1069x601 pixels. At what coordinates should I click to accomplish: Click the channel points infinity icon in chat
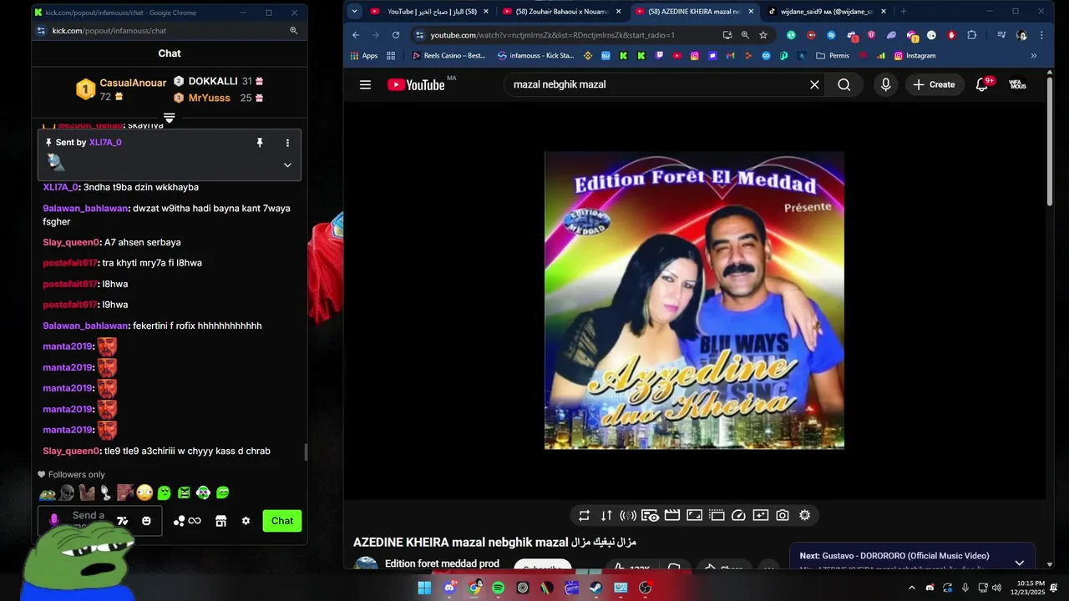(x=195, y=521)
